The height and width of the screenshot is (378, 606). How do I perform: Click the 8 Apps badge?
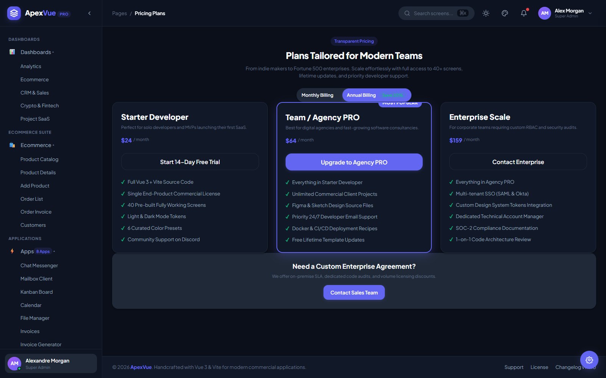click(43, 251)
